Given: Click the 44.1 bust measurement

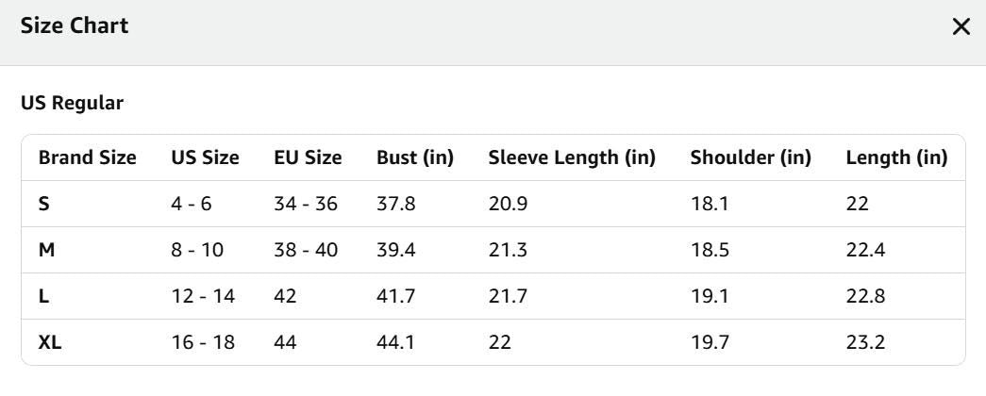Looking at the screenshot, I should 395,342.
